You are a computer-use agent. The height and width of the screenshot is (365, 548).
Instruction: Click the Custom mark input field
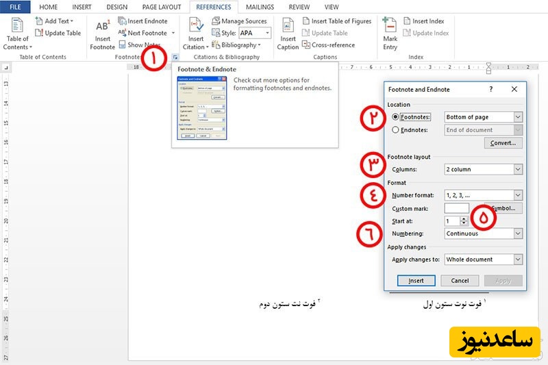point(456,208)
